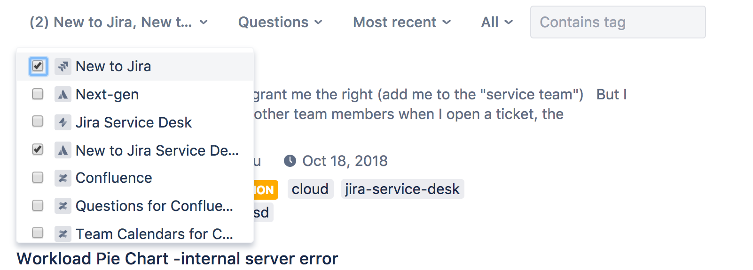The height and width of the screenshot is (270, 753).
Task: Click the Next-gen product icon
Action: (x=63, y=95)
